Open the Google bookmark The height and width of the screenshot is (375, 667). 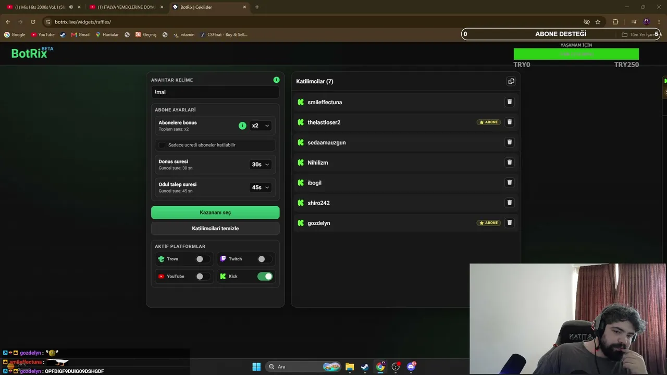[x=15, y=35]
